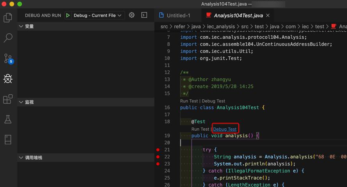Open the Test flask view

coord(8,119)
